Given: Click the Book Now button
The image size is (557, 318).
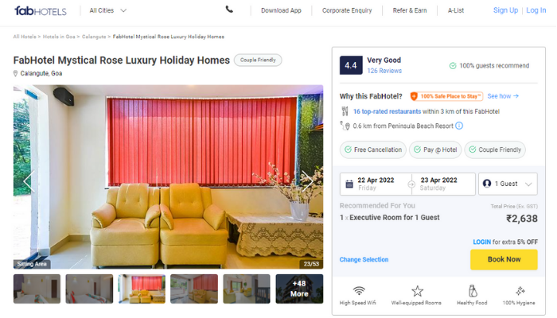Looking at the screenshot, I should pyautogui.click(x=504, y=259).
